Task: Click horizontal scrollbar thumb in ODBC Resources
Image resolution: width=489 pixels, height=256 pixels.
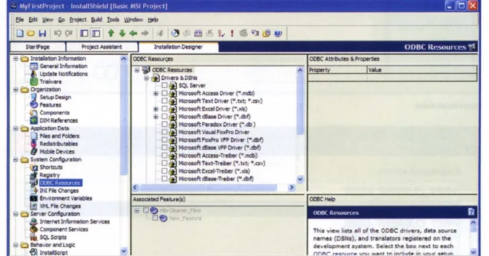Action: pyautogui.click(x=208, y=187)
